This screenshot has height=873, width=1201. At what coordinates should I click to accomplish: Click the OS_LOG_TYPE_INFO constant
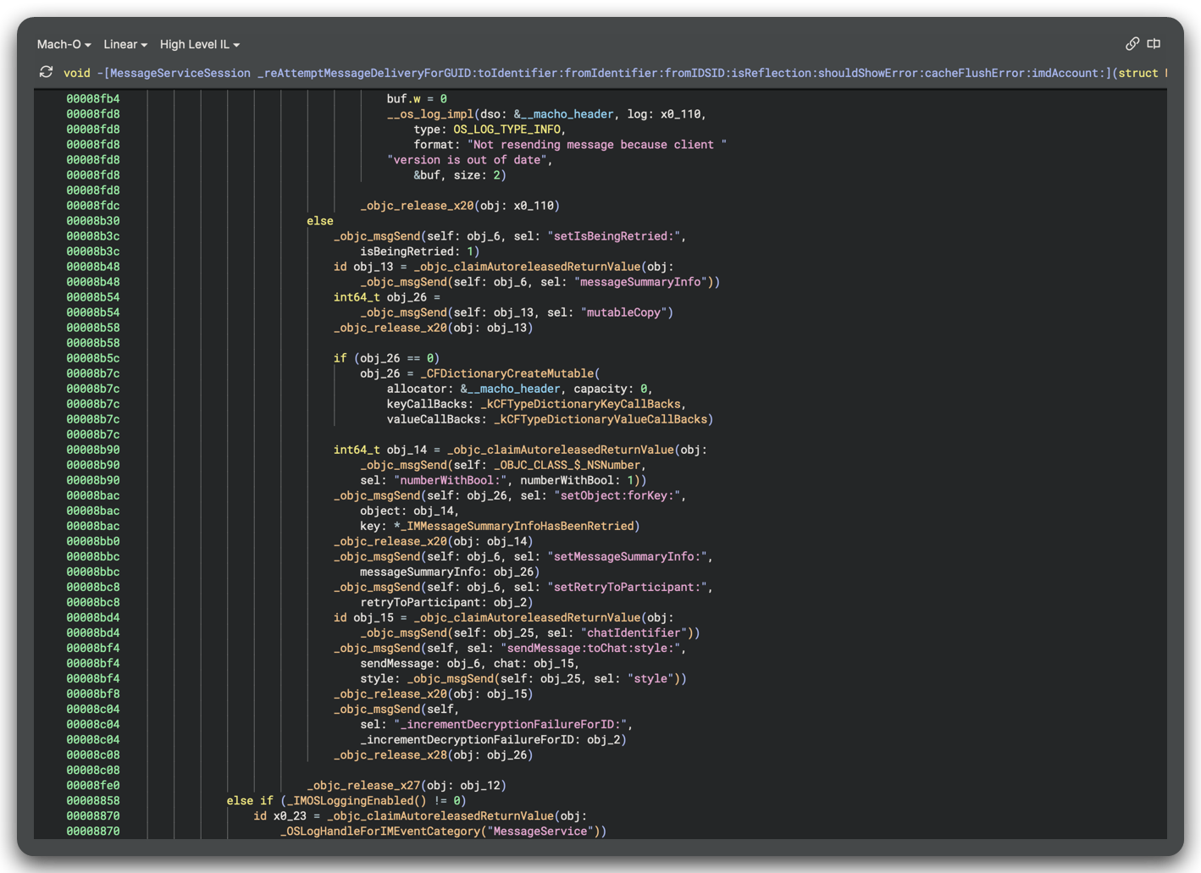pos(506,130)
